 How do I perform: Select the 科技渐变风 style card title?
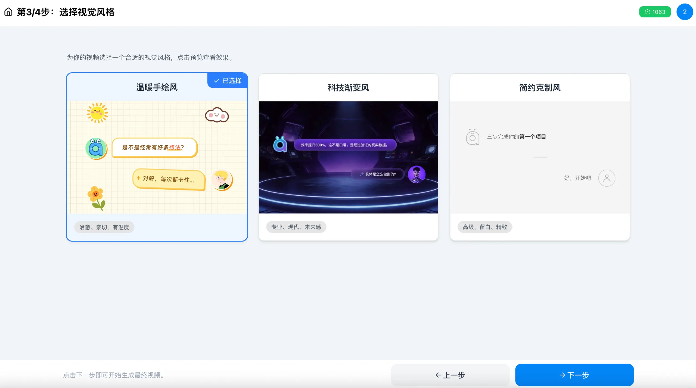pos(348,88)
